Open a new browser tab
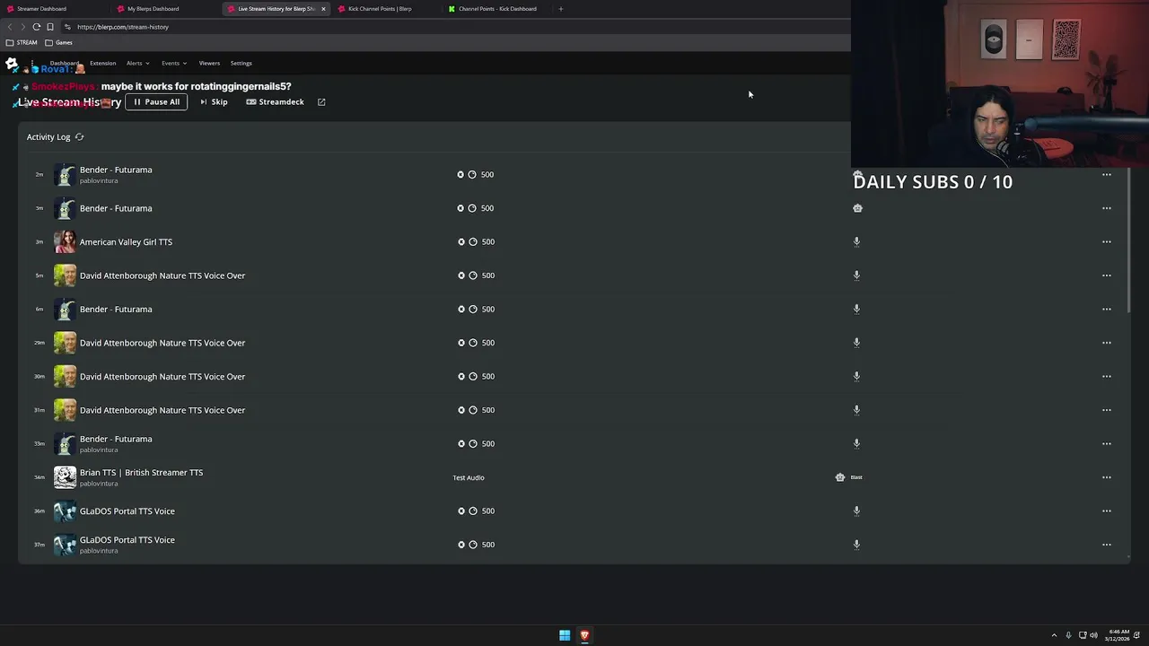The height and width of the screenshot is (646, 1149). 561,9
